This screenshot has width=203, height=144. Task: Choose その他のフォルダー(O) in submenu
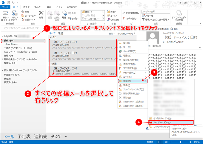pos(171,118)
